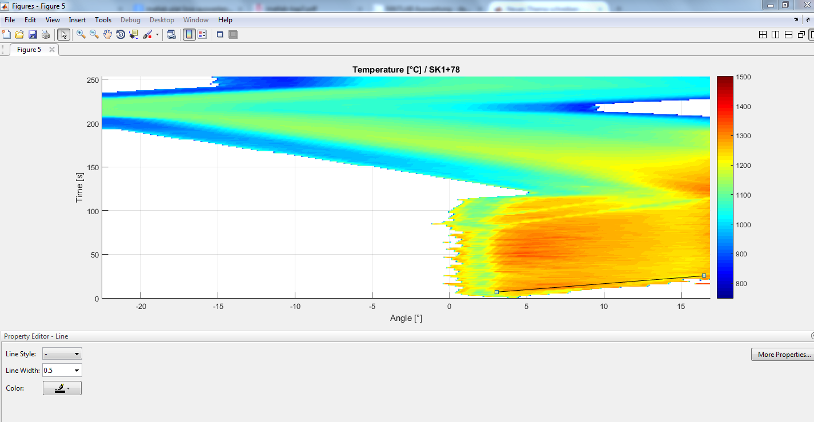814x422 pixels.
Task: Click the Save Figure floppy icon
Action: pos(33,35)
